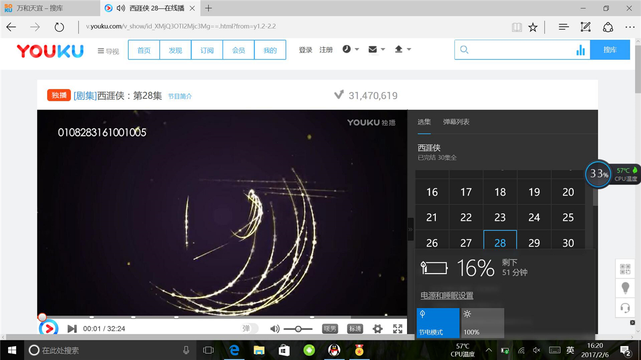Enter fullscreen video mode
Viewport: 641px width, 360px height.
[397, 329]
